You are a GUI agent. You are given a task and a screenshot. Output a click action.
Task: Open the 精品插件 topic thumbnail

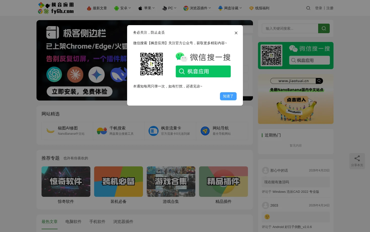(x=224, y=181)
